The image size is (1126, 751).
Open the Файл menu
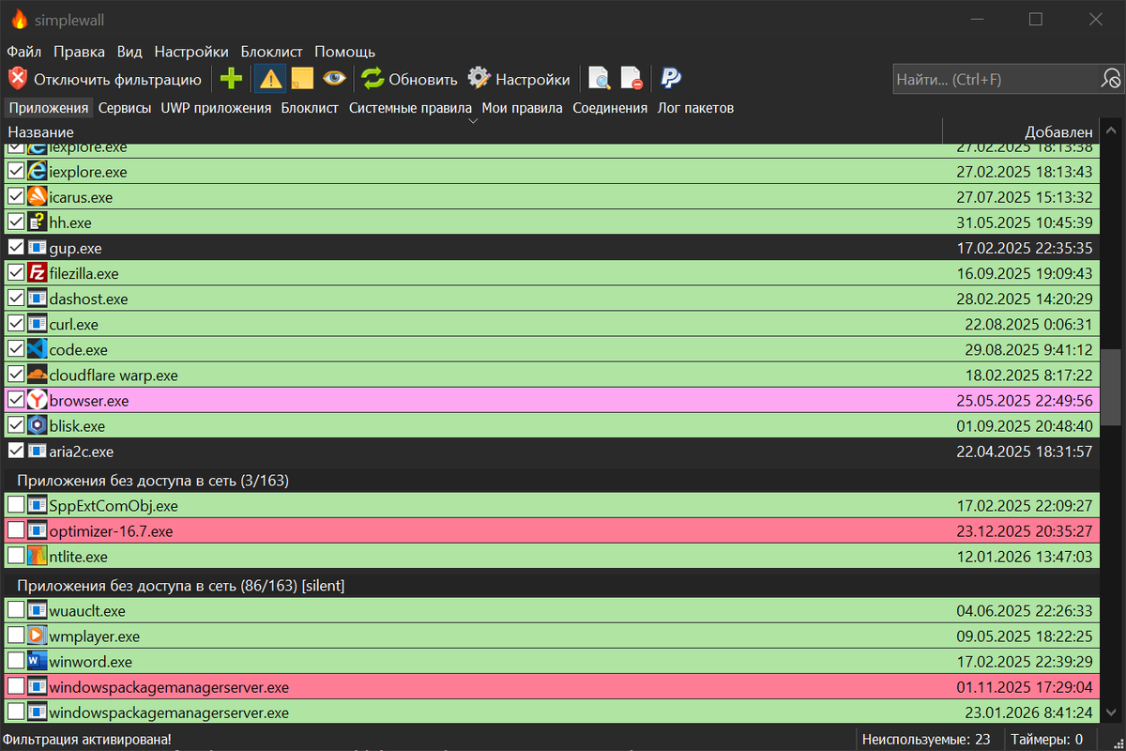click(x=23, y=52)
